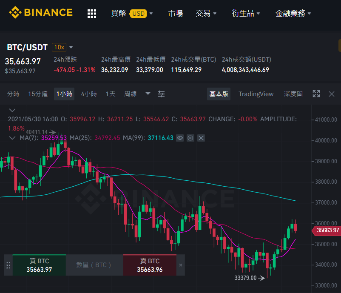
Task: Select the 周線 interval
Action: (130, 94)
